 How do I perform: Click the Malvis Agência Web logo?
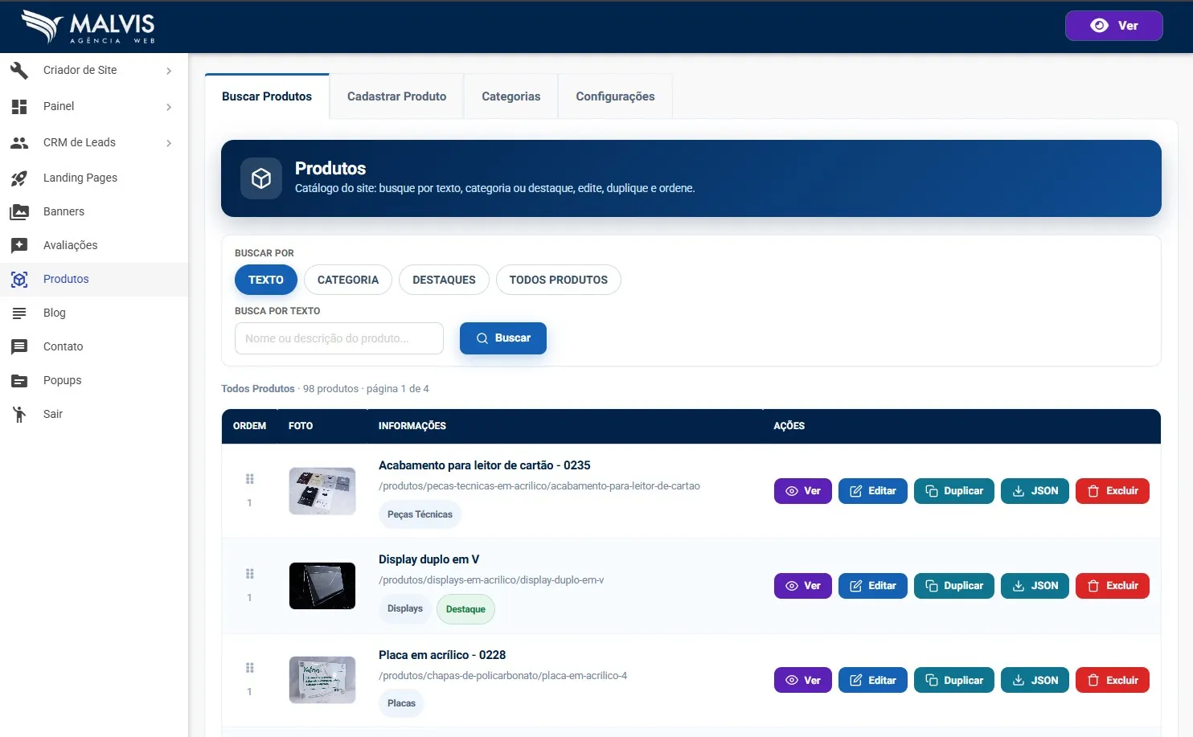pyautogui.click(x=88, y=27)
